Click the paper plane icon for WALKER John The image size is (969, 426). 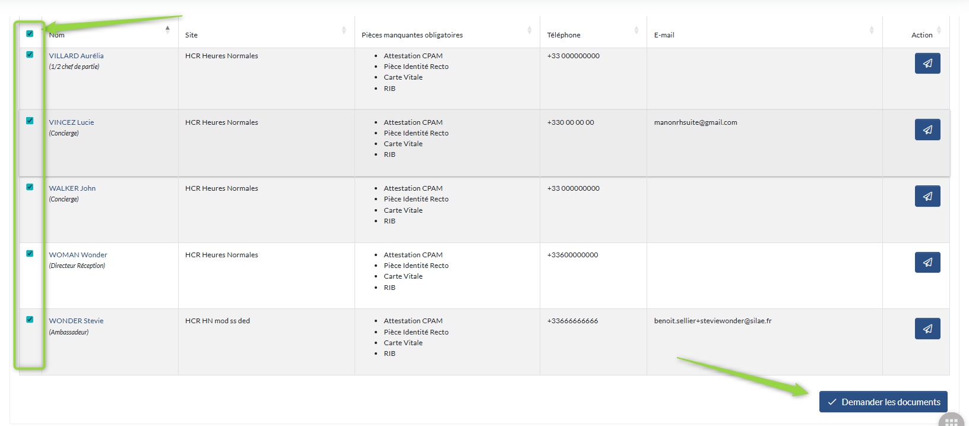(x=927, y=196)
